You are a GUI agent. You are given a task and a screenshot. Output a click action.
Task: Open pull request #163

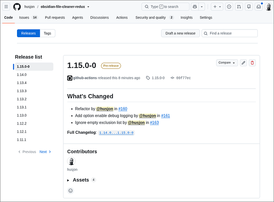(154, 123)
